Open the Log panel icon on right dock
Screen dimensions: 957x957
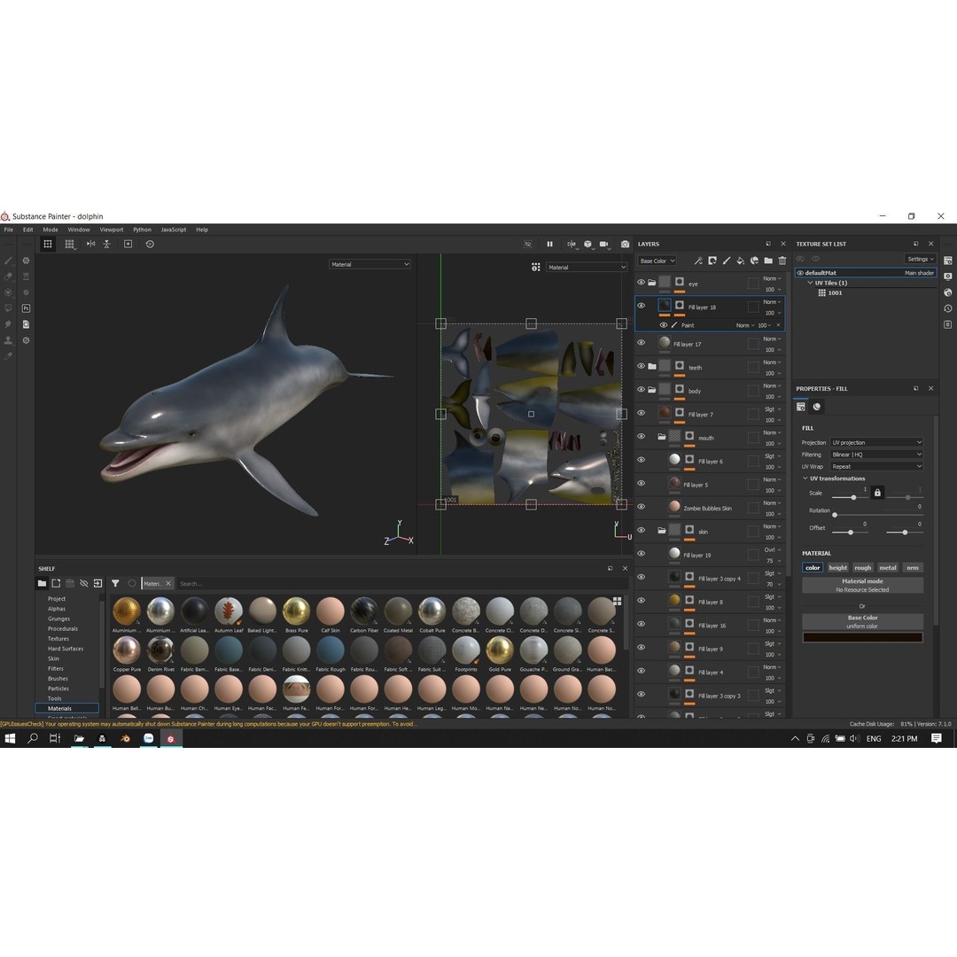948,324
